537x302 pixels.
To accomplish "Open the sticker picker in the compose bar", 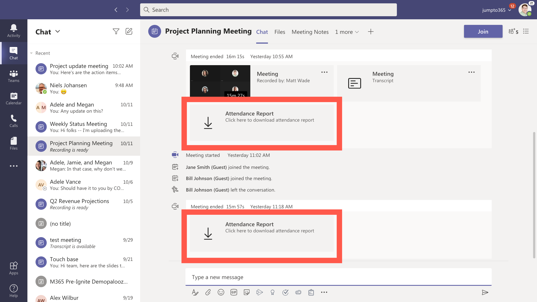I will tap(247, 292).
